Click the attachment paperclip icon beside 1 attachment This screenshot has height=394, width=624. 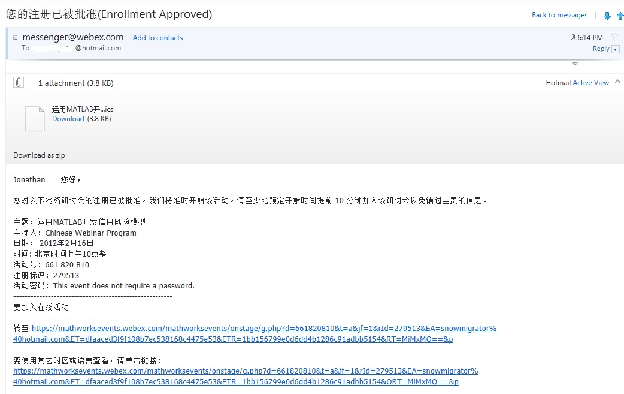tap(19, 83)
